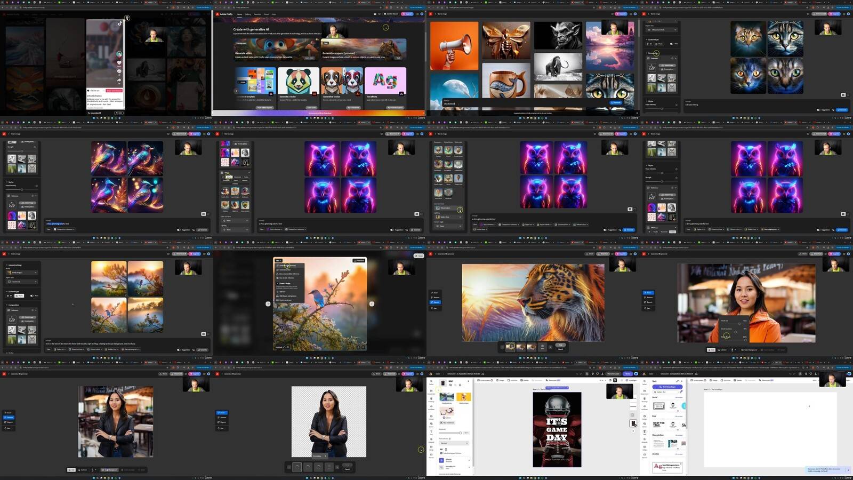Image resolution: width=853 pixels, height=480 pixels.
Task: Select the Insert tool in the tiger window
Action: coord(435,293)
